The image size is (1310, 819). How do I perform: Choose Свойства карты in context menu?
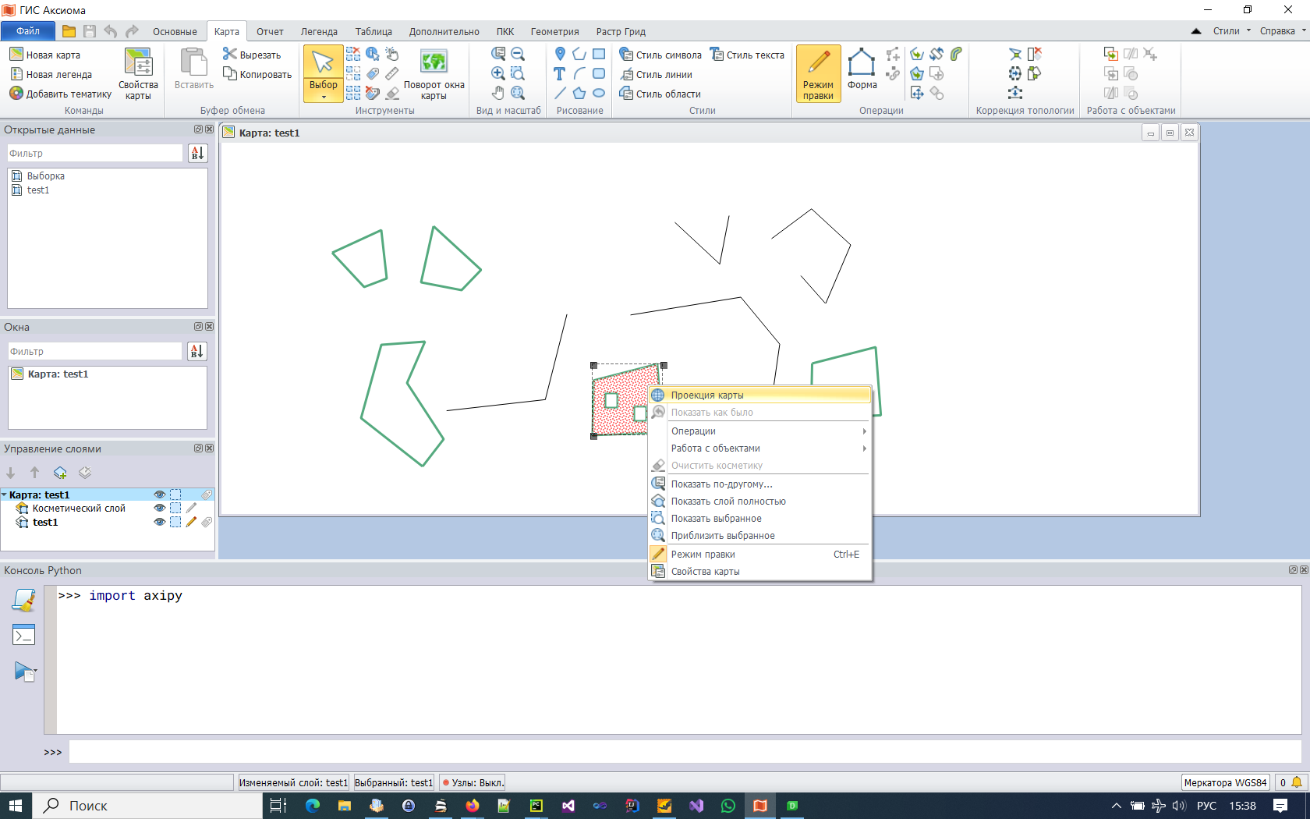click(x=760, y=572)
